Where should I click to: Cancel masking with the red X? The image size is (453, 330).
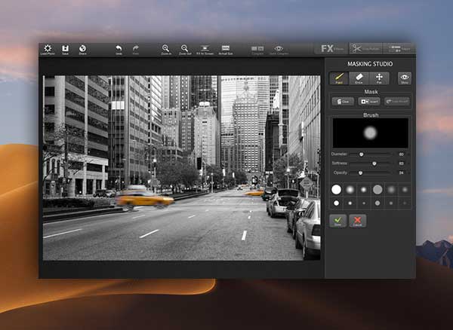click(x=358, y=221)
